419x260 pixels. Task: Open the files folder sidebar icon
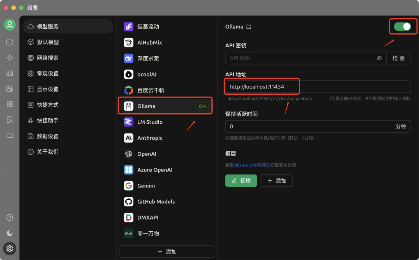tap(10, 135)
